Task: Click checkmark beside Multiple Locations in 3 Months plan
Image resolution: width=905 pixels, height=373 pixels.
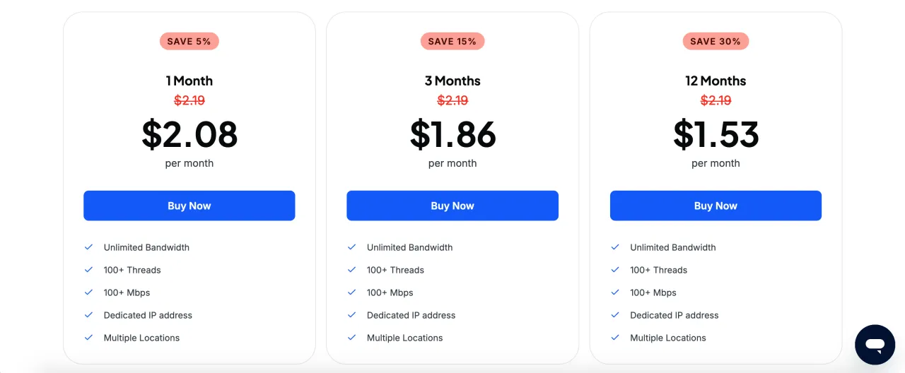Action: [x=352, y=338]
